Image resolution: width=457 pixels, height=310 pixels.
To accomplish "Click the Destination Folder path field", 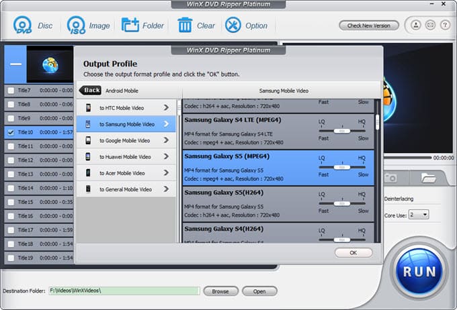I will point(124,291).
